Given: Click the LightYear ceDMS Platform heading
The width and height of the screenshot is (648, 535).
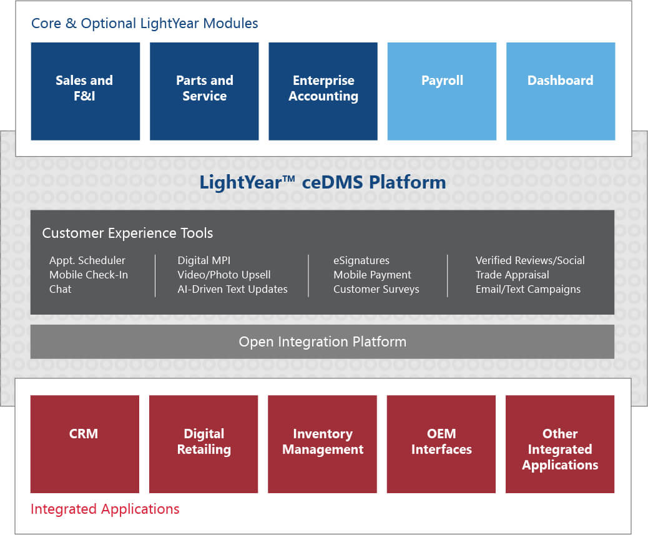Looking at the screenshot, I should (x=323, y=182).
